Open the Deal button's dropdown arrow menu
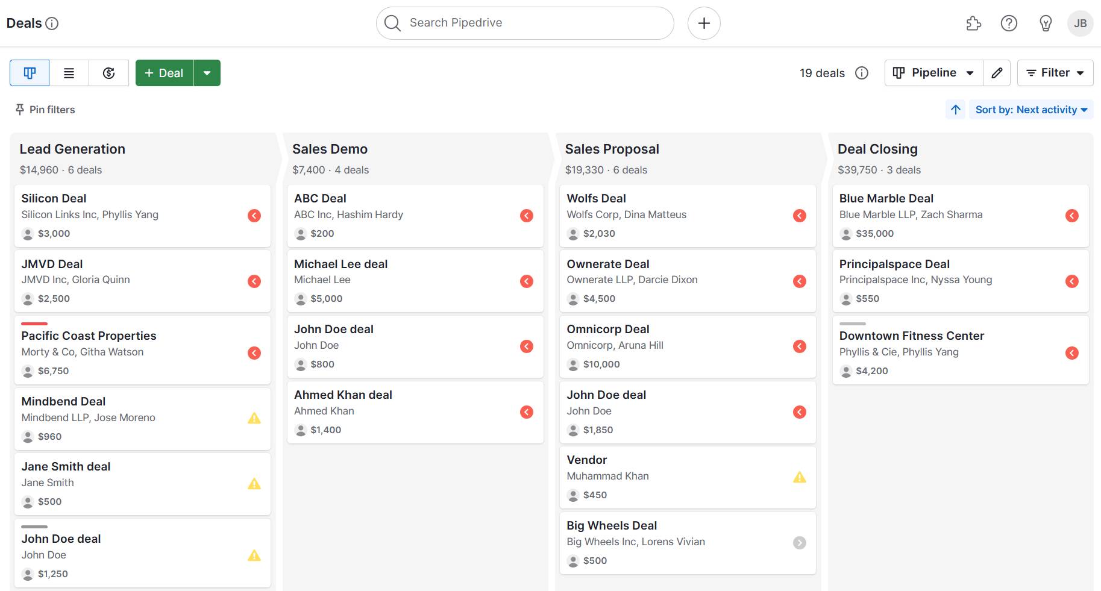 click(207, 72)
